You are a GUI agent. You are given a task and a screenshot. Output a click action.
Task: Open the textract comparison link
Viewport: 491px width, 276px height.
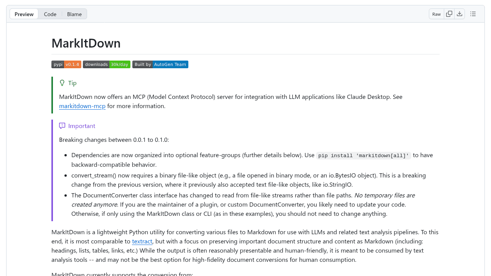pos(142,241)
